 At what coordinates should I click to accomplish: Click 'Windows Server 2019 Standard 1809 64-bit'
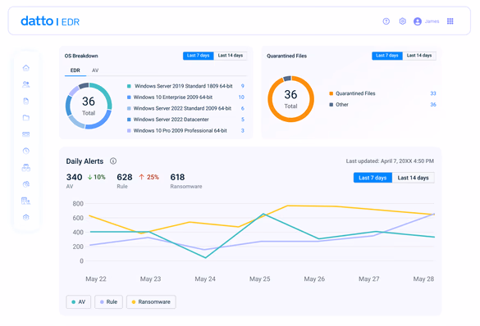click(183, 86)
